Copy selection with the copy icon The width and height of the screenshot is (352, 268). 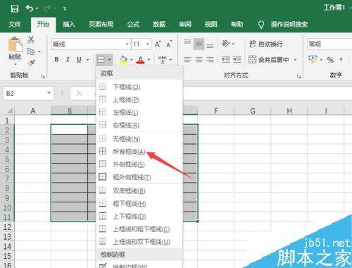(x=31, y=51)
